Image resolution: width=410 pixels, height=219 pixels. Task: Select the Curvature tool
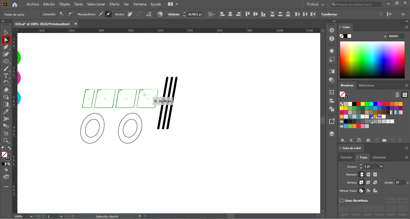tap(6, 54)
